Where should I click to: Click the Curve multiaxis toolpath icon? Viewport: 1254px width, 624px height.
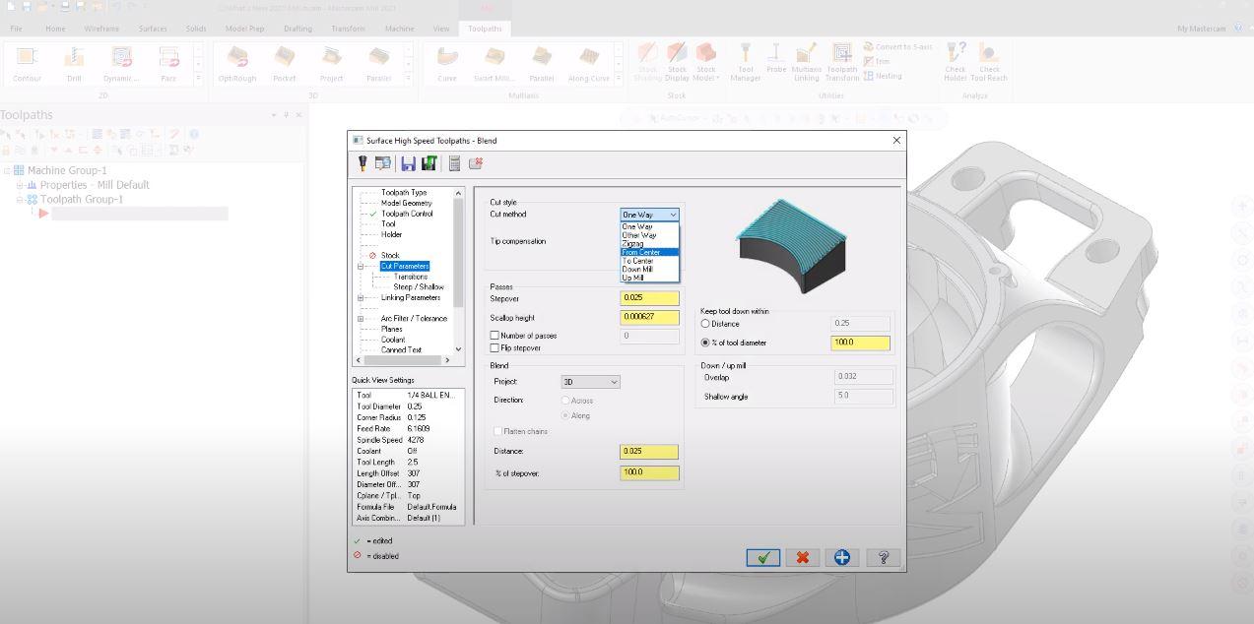coord(447,64)
